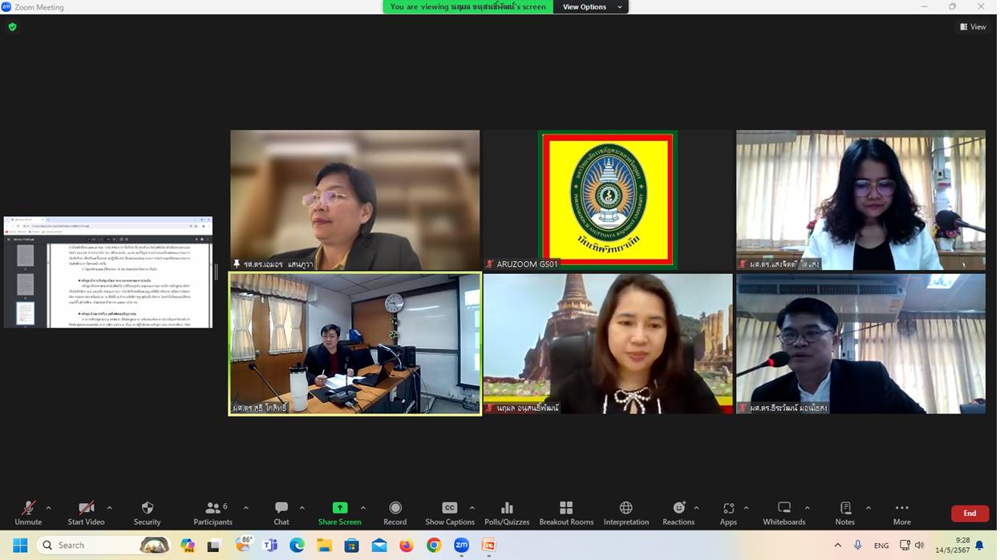Open the clock and date 14/5/2567

[x=951, y=546]
